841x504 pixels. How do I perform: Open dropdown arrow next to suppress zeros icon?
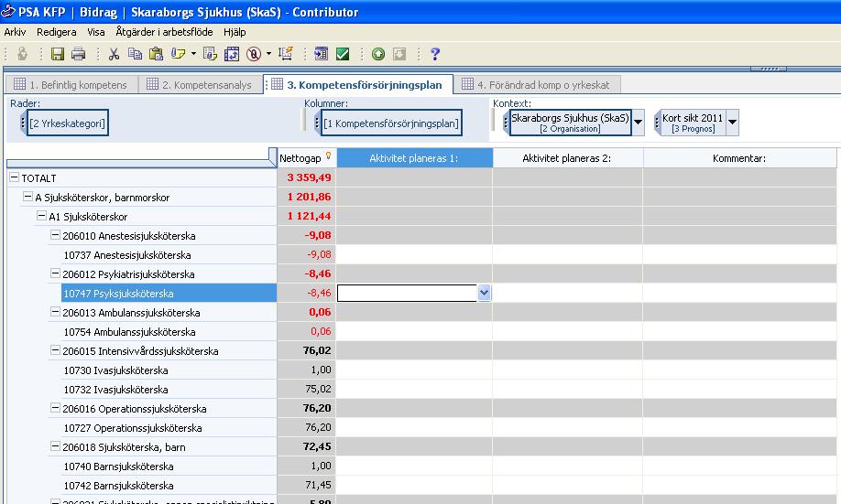pos(268,54)
